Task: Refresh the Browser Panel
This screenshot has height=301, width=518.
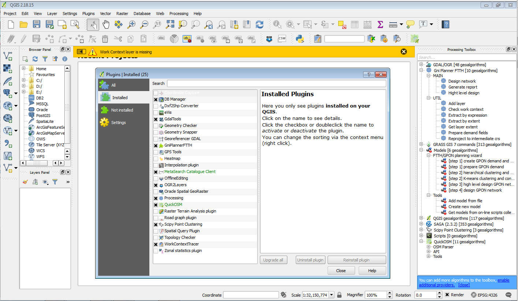Action: [35, 59]
